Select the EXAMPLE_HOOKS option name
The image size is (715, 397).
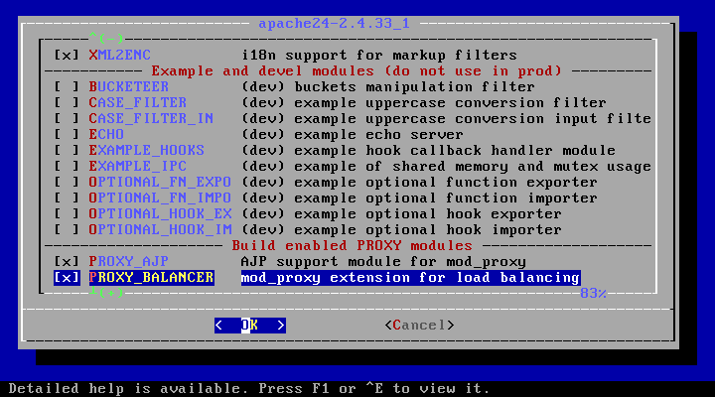point(146,151)
